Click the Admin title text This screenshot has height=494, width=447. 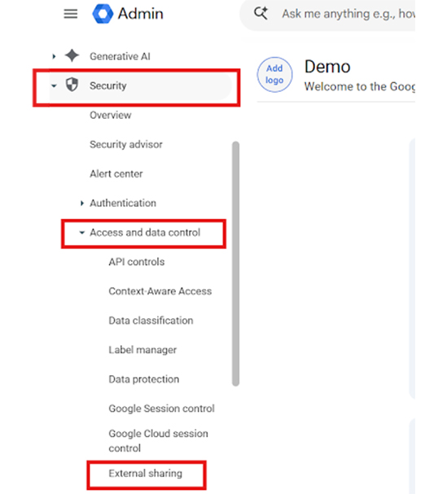141,14
